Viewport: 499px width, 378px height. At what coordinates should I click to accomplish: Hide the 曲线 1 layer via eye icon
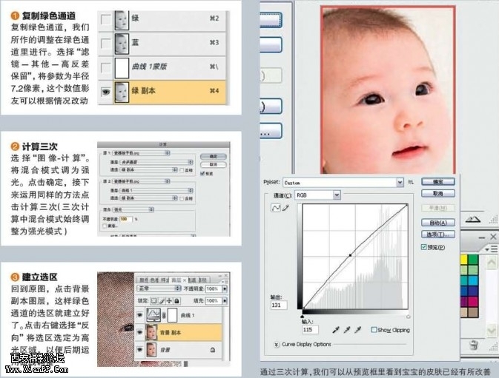[139, 315]
